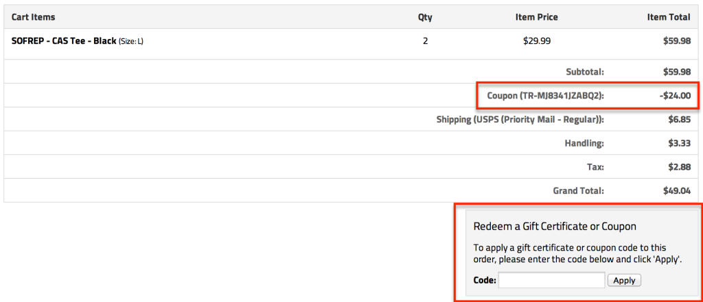703x302 pixels.
Task: Click the coupon code TR-MJ8341JZABQ2 label
Action: [545, 95]
